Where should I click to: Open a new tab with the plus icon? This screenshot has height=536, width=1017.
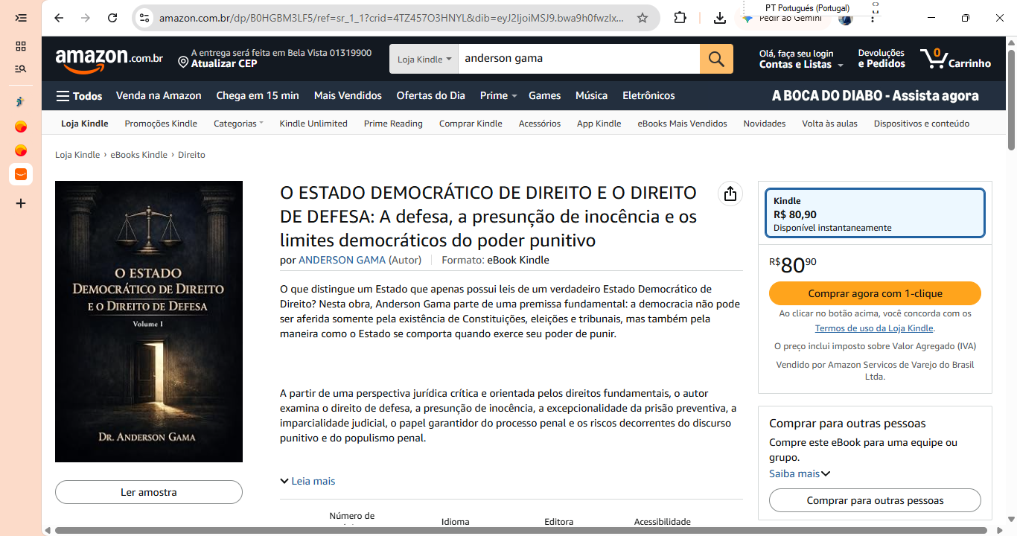21,203
